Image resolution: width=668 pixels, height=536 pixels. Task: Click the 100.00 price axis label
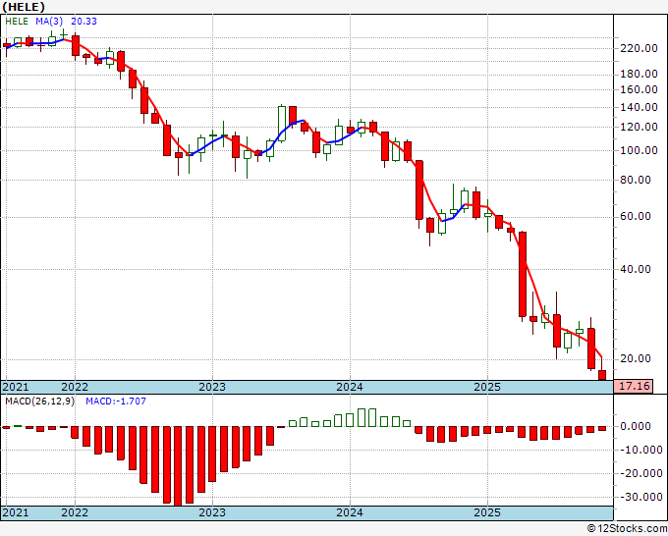point(639,150)
